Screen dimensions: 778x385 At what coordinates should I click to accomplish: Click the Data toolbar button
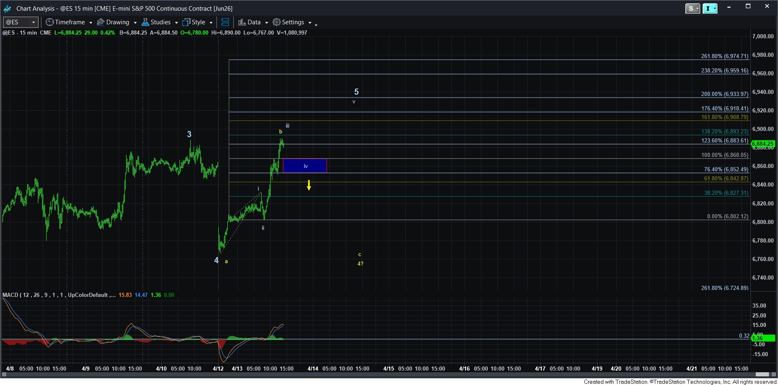coord(254,22)
